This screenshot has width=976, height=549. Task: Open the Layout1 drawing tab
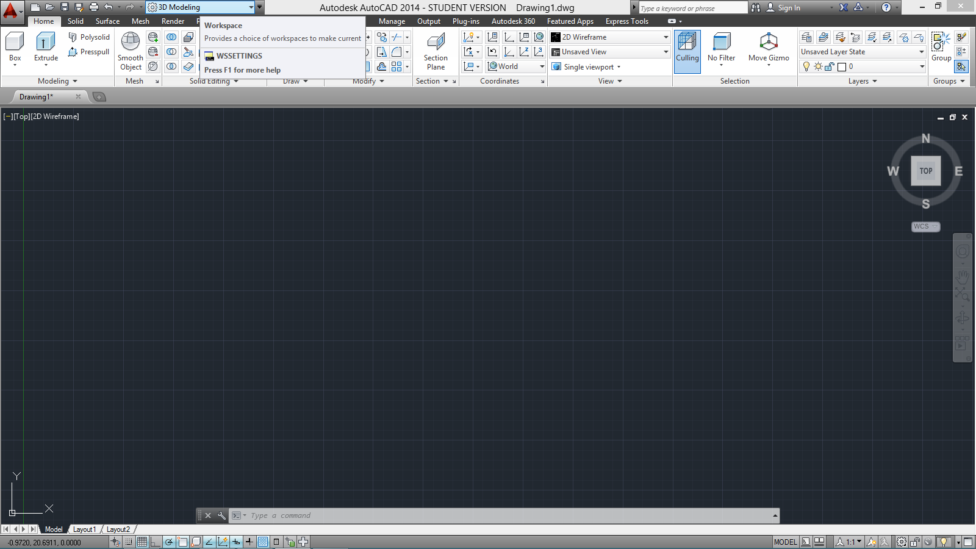(84, 529)
